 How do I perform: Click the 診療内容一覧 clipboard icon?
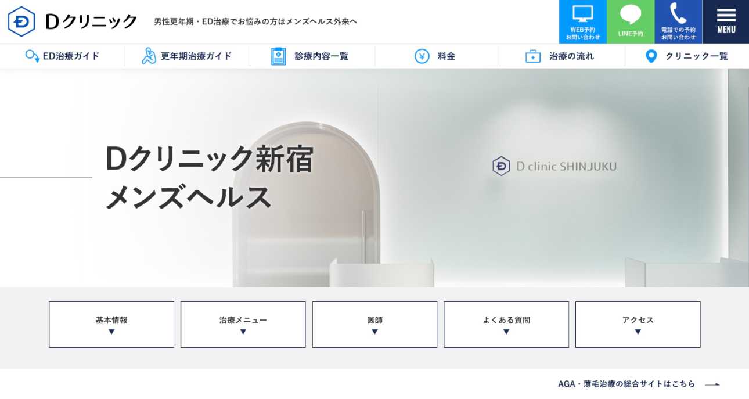click(279, 56)
